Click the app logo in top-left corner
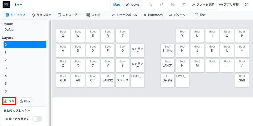Viewport: 253px width, 126px height. (x=6, y=5)
